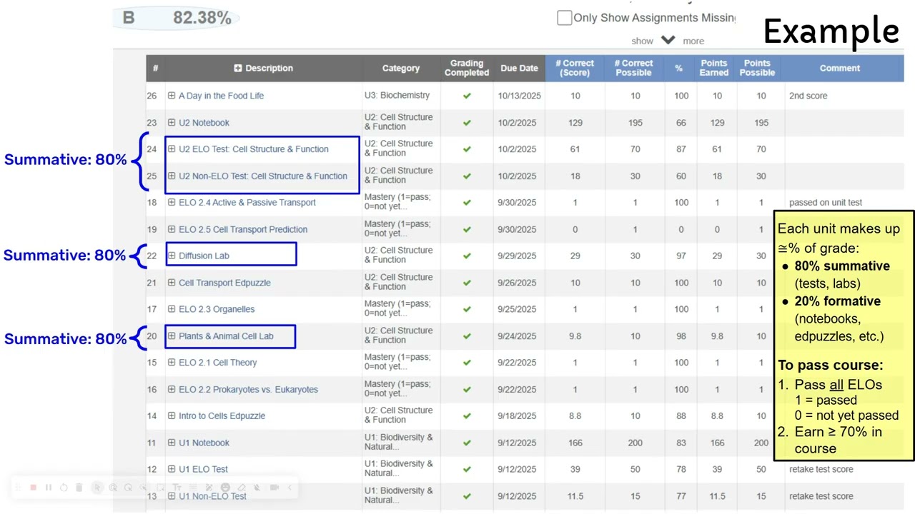Click the 9.8 score for Plants & Animal Cell Lab

[x=575, y=336]
